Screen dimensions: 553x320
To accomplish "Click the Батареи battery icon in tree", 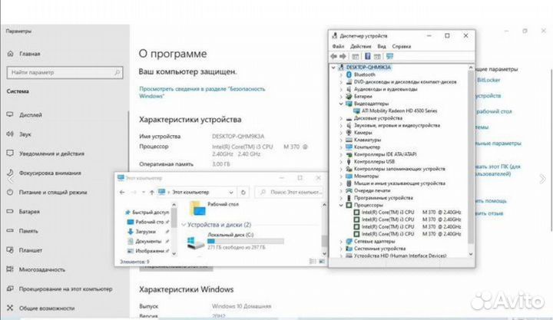I will coord(349,96).
